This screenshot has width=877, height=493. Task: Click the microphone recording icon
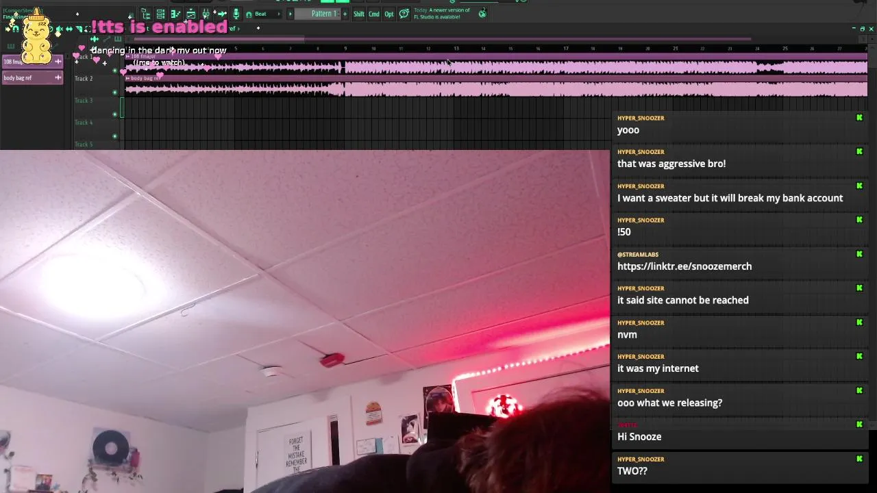point(236,14)
